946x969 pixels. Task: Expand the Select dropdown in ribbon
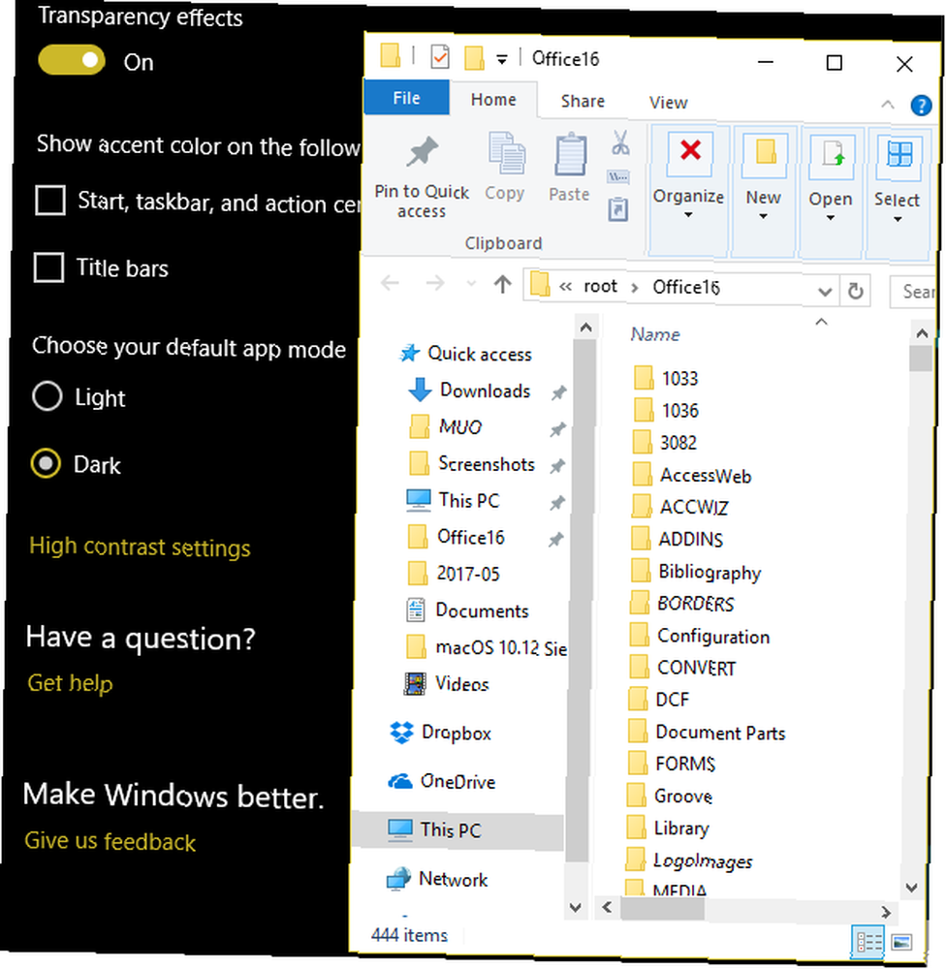click(x=898, y=194)
